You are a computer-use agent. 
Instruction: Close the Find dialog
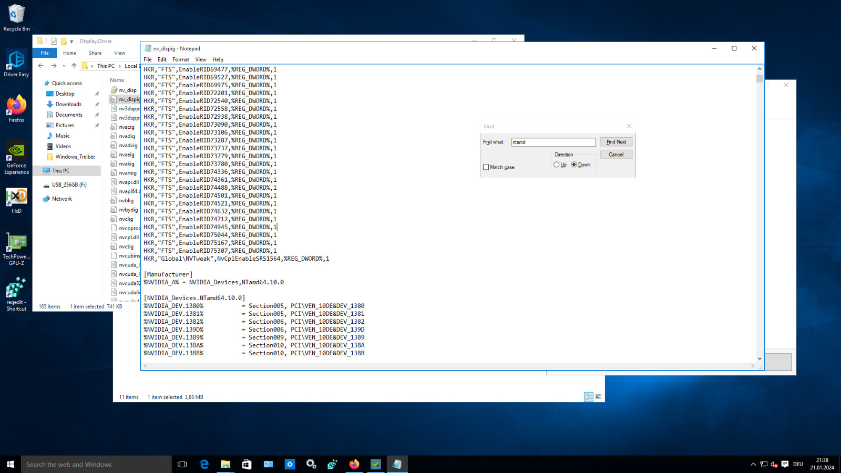[629, 126]
